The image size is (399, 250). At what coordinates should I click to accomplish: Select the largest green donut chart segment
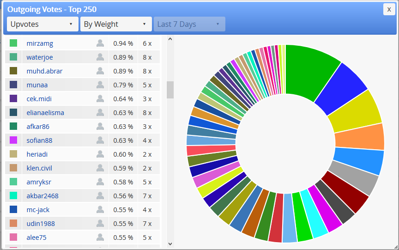(311, 71)
